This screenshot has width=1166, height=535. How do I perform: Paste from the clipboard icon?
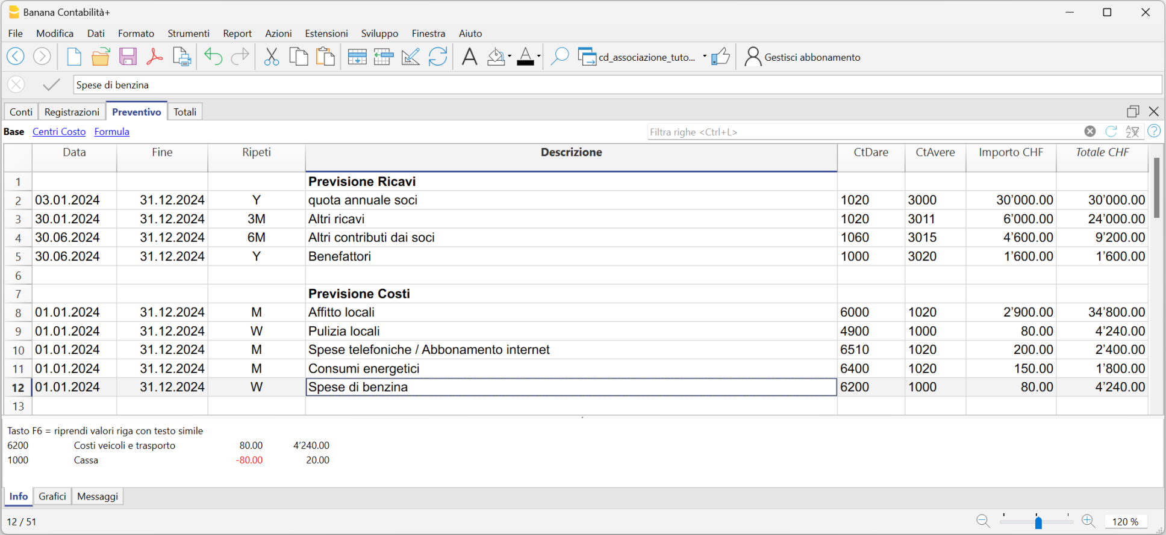[x=325, y=57]
